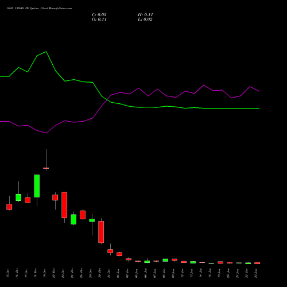Click the '08 Jan' date axis label
The width and height of the screenshot is (287, 287).
click(164, 273)
